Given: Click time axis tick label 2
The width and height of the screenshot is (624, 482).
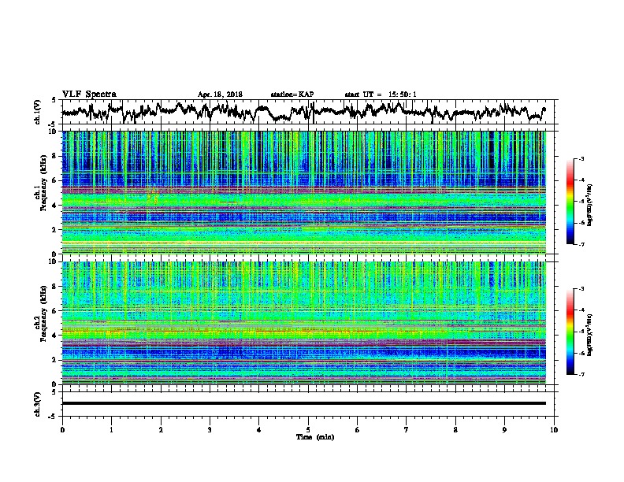Looking at the screenshot, I should coord(161,430).
